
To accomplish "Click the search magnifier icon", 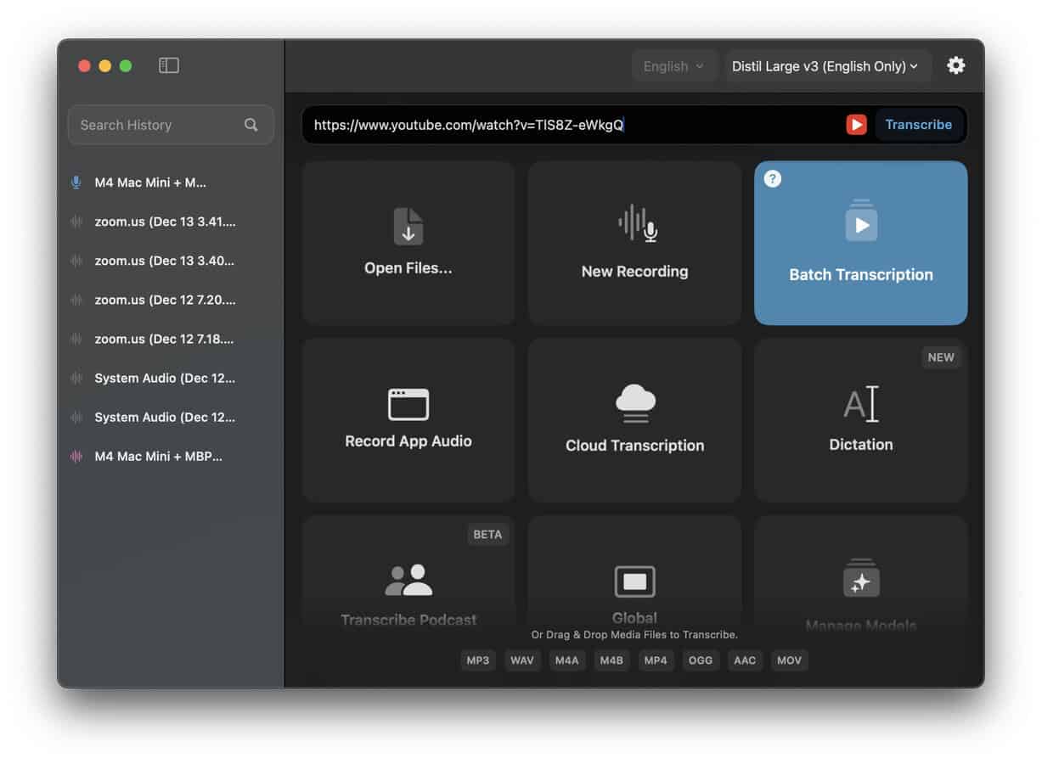I will tap(251, 125).
